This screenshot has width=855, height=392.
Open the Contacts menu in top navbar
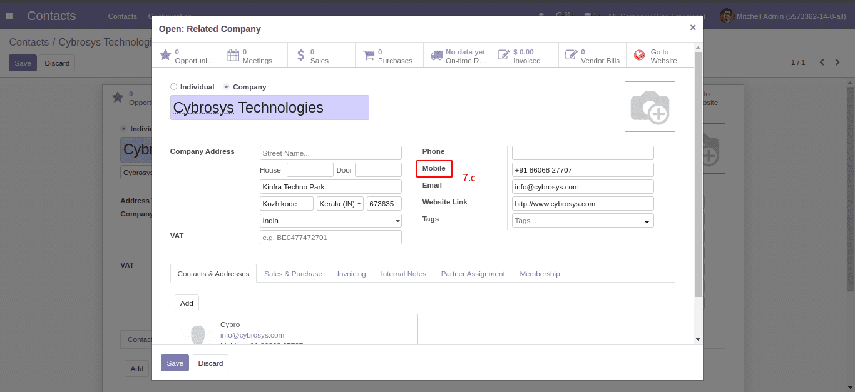122,16
